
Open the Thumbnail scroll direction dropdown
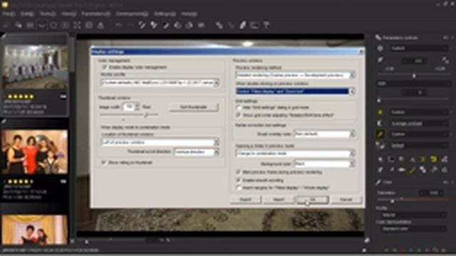coord(197,151)
